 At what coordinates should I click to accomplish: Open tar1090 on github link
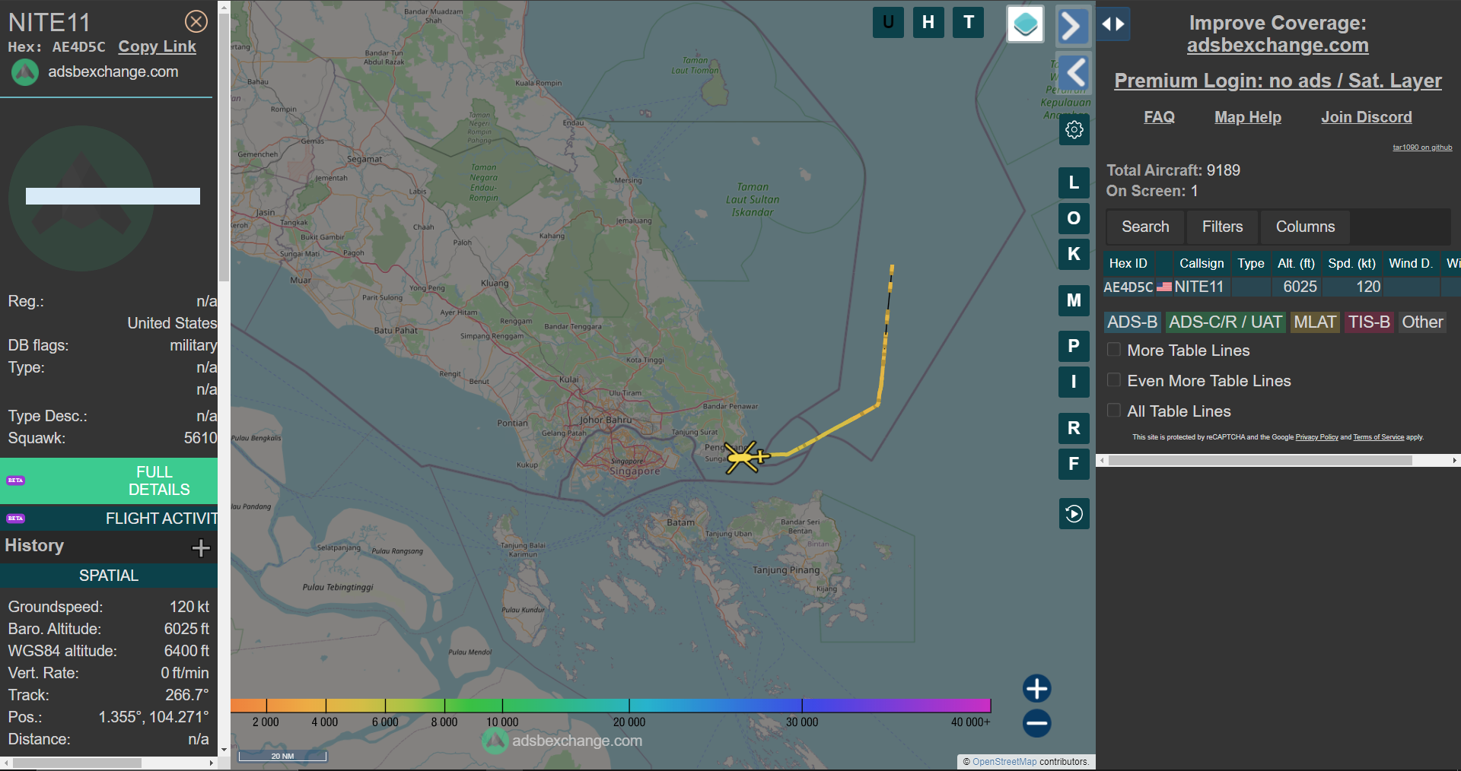pyautogui.click(x=1422, y=148)
